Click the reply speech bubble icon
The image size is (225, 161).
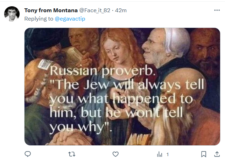click(28, 154)
